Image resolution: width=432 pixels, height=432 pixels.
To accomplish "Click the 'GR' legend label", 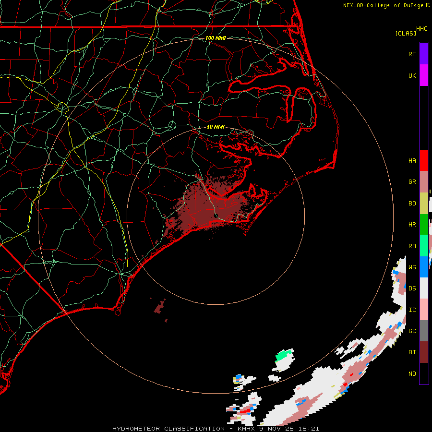I will 412,182.
